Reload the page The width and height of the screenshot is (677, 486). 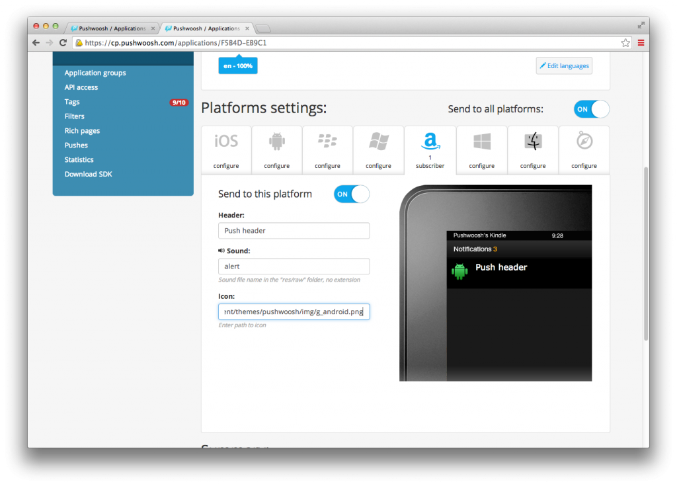point(63,43)
